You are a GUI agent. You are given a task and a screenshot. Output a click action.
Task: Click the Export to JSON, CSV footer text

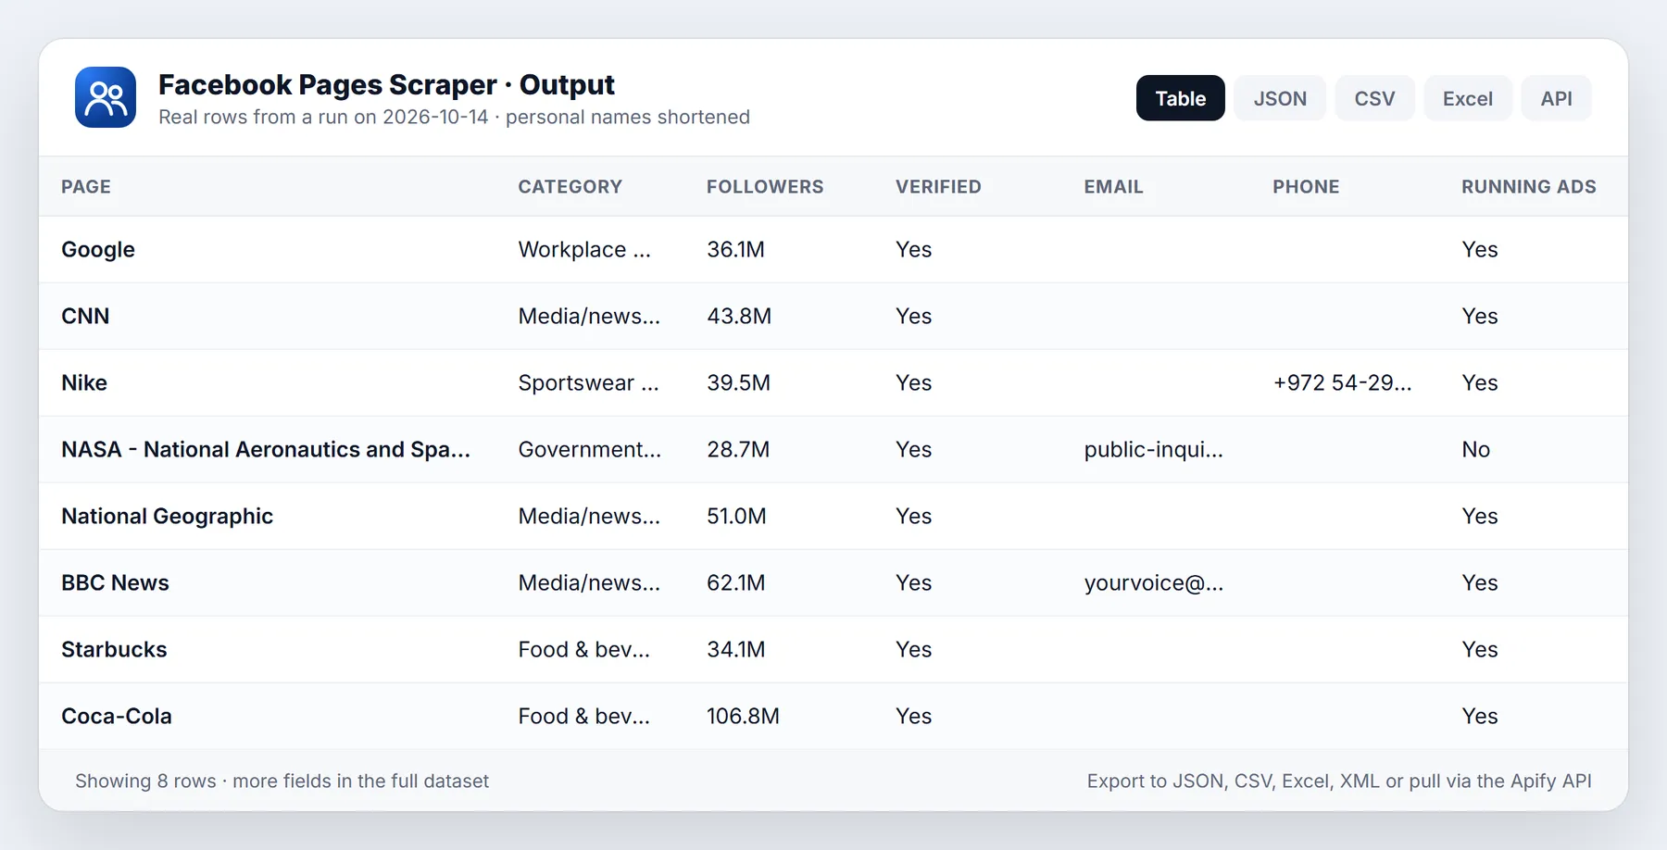tap(1339, 781)
